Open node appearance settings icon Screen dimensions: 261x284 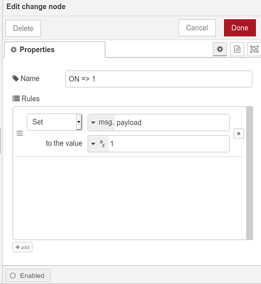(254, 49)
